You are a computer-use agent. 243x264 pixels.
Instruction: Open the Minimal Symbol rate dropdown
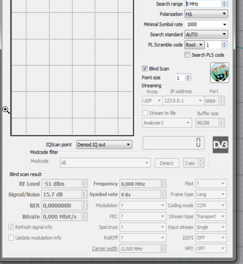click(x=206, y=24)
